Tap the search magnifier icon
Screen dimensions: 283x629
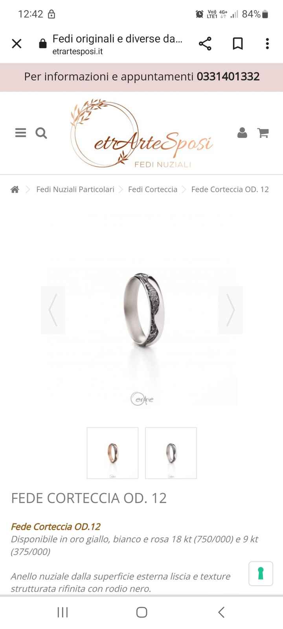point(41,133)
